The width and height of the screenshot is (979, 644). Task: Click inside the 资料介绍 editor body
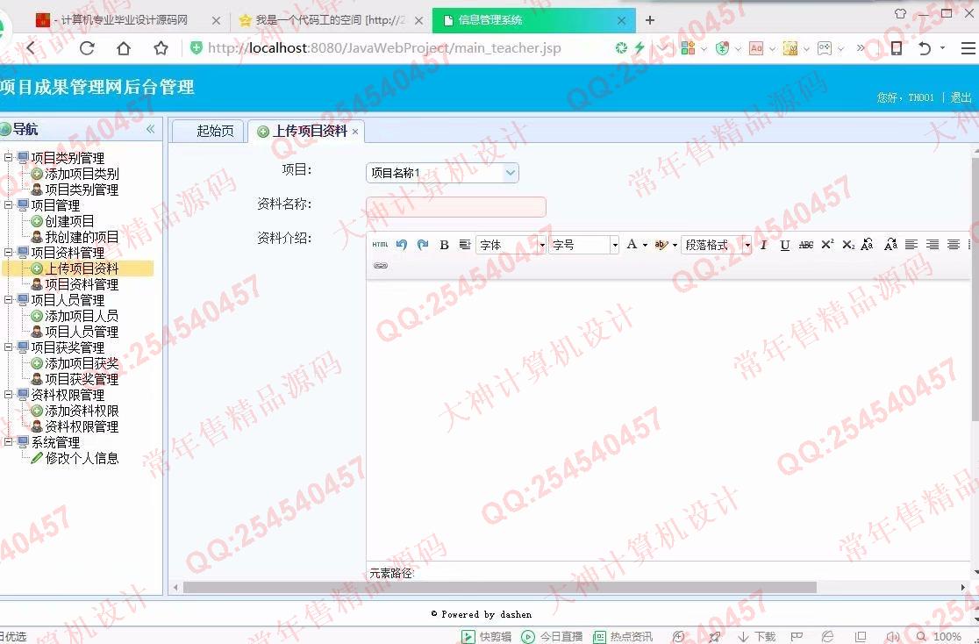(668, 419)
